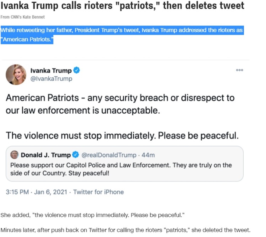Click the @IvankaTrump handle
Image resolution: width=266 pixels, height=237 pixels.
pos(51,79)
